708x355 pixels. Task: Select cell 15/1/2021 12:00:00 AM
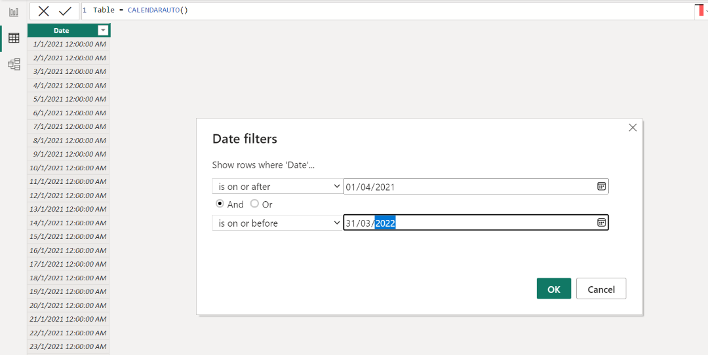pyautogui.click(x=69, y=236)
